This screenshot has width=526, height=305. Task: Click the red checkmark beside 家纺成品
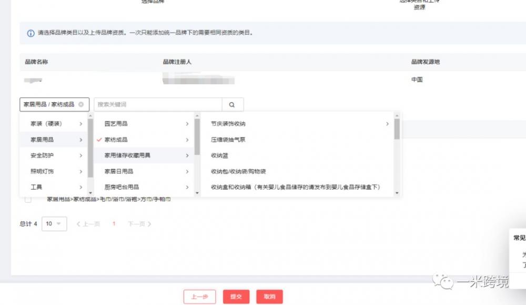(x=98, y=140)
